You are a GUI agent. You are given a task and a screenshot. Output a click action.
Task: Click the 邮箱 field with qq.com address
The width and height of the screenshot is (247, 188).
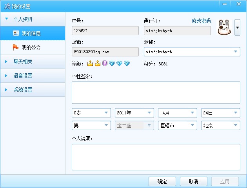(105, 52)
